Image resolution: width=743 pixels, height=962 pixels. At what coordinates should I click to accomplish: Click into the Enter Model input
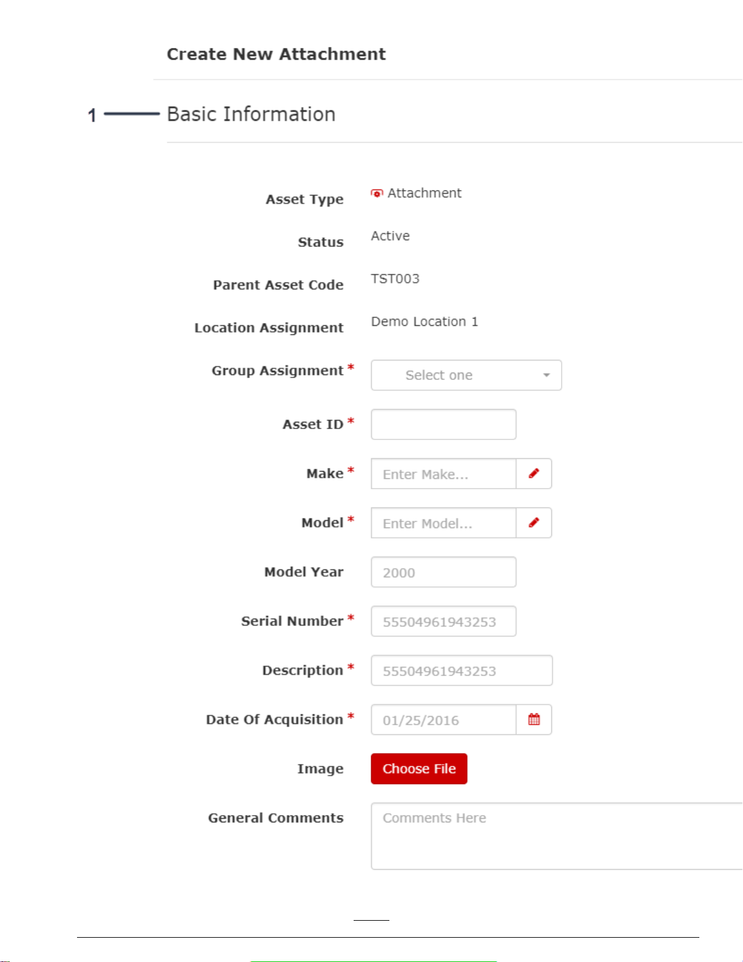443,523
